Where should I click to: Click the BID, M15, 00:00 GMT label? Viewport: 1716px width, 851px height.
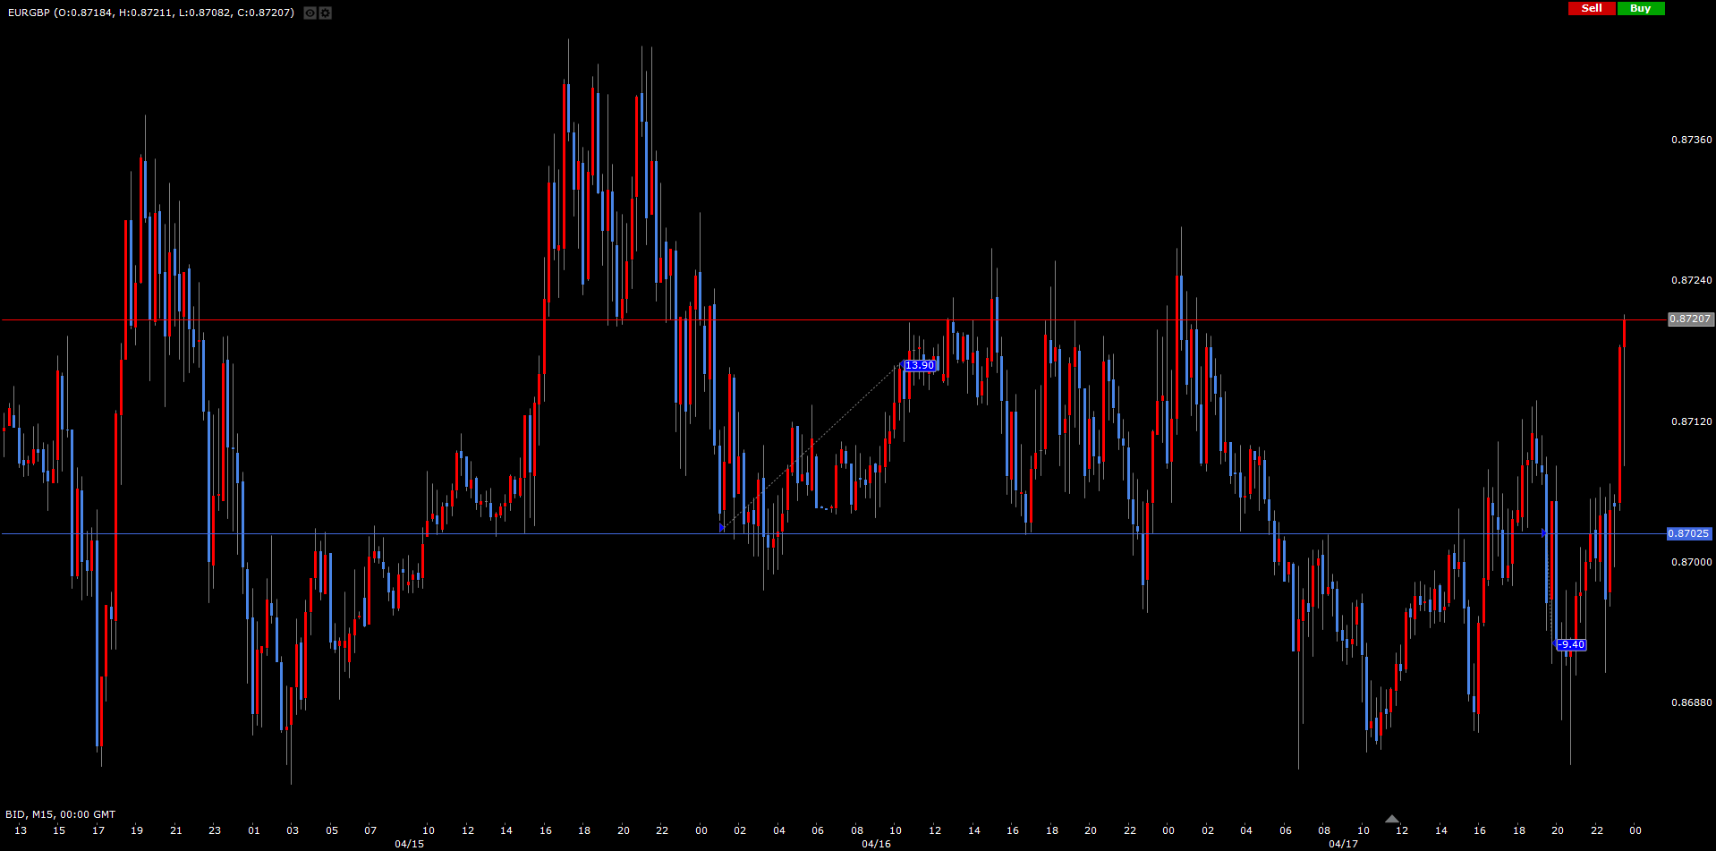tap(61, 814)
